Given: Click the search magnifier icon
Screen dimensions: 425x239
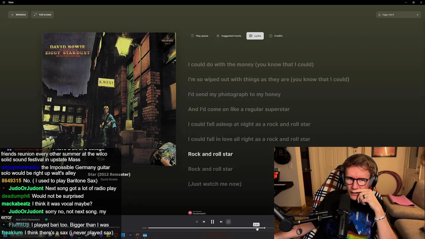Looking at the screenshot, I should click(379, 15).
